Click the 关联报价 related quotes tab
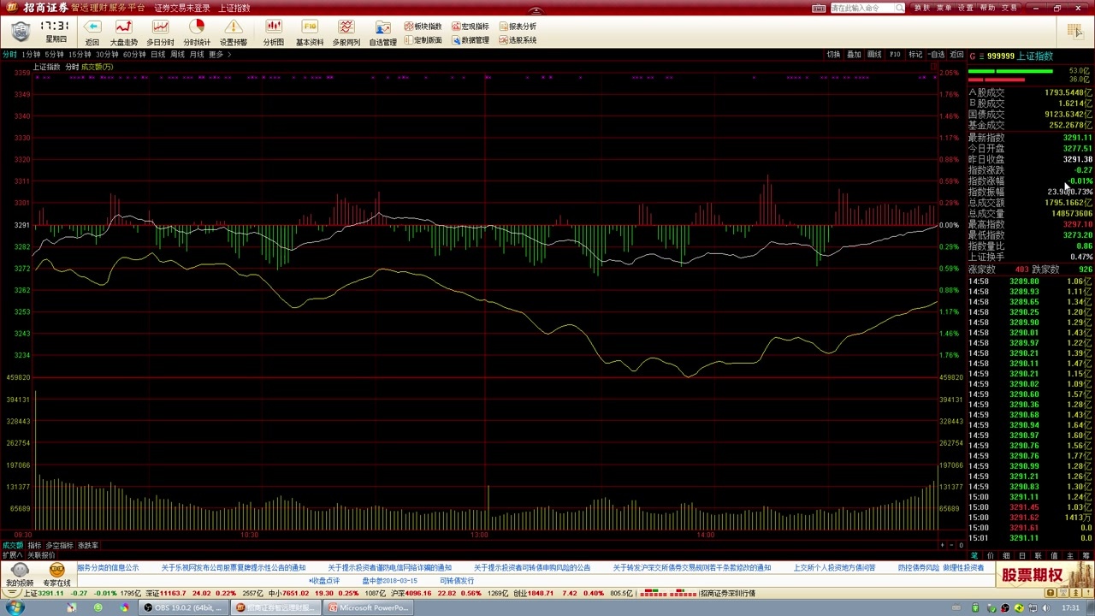Screen dimensions: 1095x616 tap(41, 555)
